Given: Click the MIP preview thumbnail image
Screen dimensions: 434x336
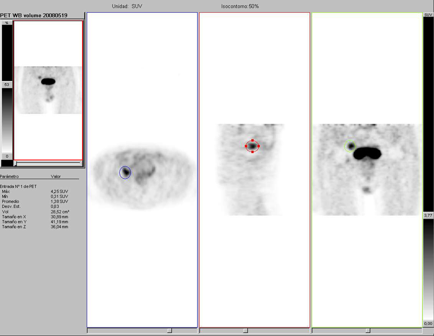Looking at the screenshot, I should tap(48, 90).
